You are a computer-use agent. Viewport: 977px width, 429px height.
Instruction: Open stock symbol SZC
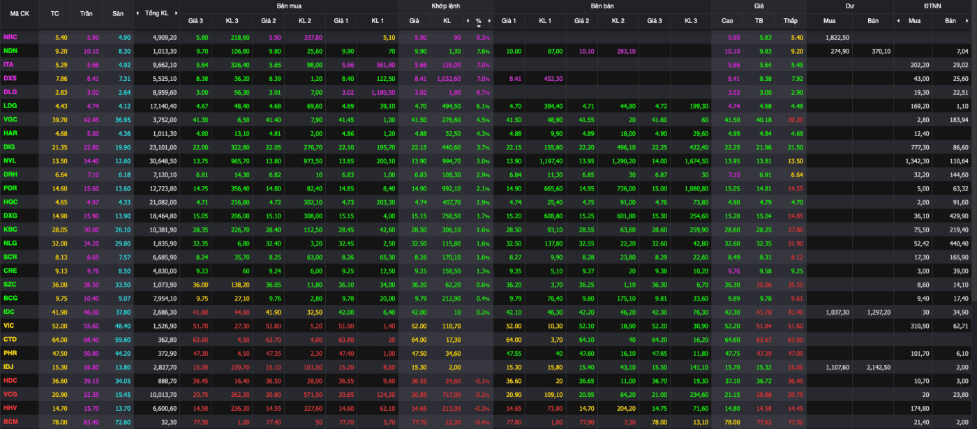point(10,284)
